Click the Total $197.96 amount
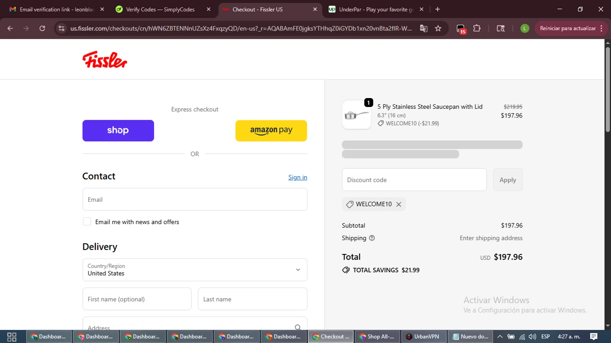Screen dimensions: 611x343 coord(508,257)
